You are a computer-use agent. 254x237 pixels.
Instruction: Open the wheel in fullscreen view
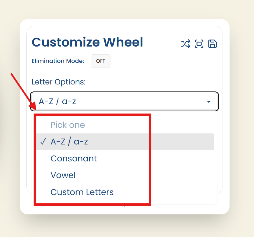[x=199, y=44]
